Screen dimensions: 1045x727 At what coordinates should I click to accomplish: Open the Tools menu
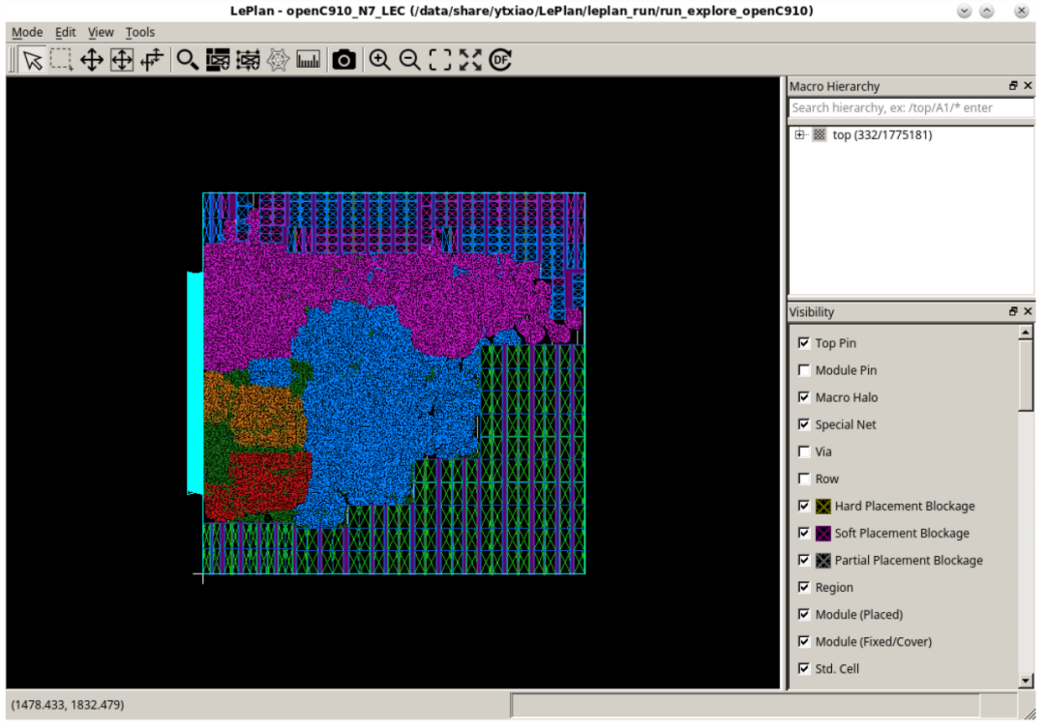140,32
